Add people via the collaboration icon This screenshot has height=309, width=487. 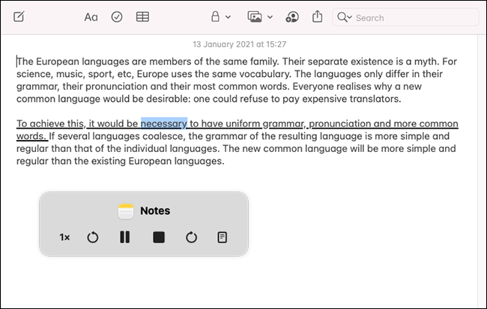pyautogui.click(x=292, y=17)
